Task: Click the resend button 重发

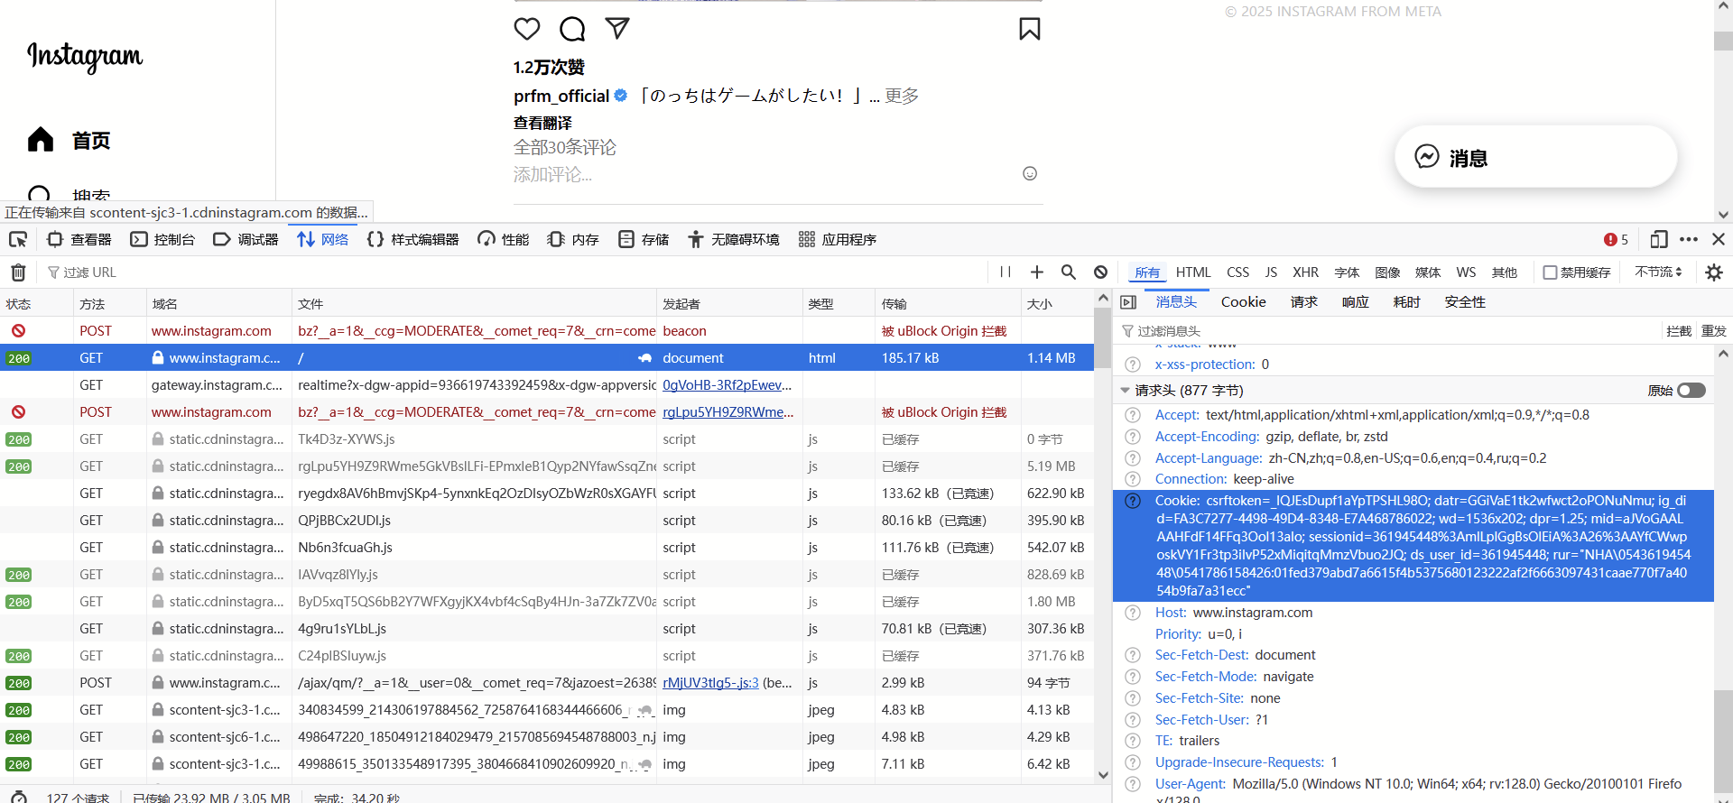Action: coord(1713,331)
